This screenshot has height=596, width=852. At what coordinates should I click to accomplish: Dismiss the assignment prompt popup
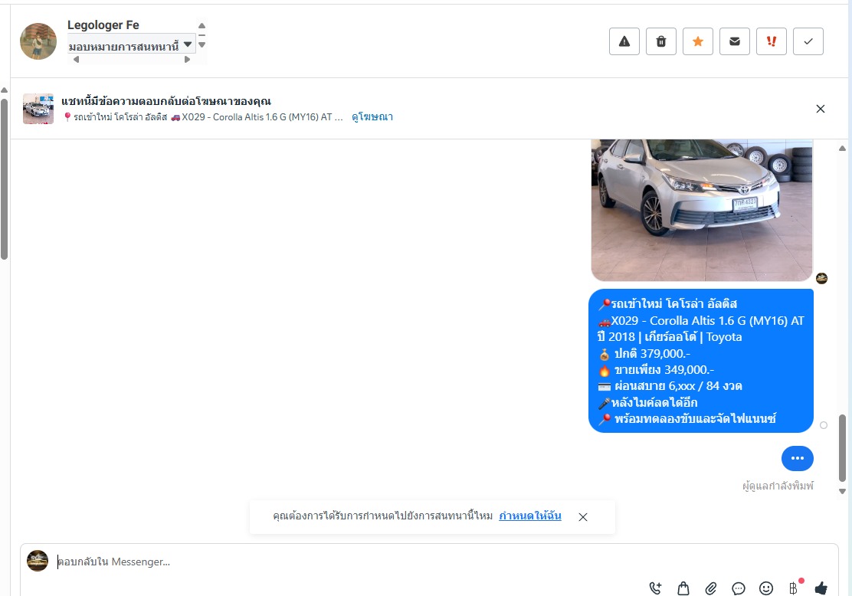click(583, 517)
